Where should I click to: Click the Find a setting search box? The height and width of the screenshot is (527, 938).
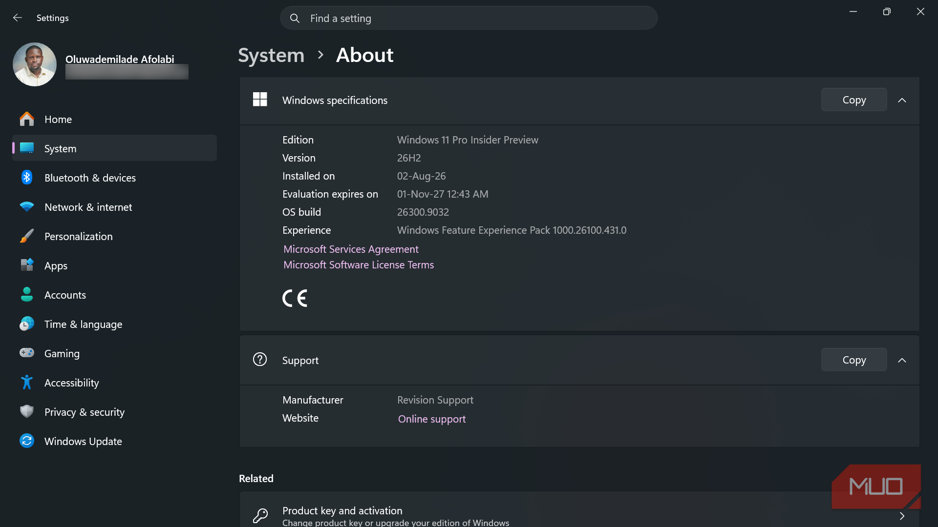(x=469, y=18)
